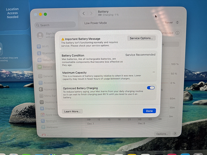Open the Learn More link

72,111
